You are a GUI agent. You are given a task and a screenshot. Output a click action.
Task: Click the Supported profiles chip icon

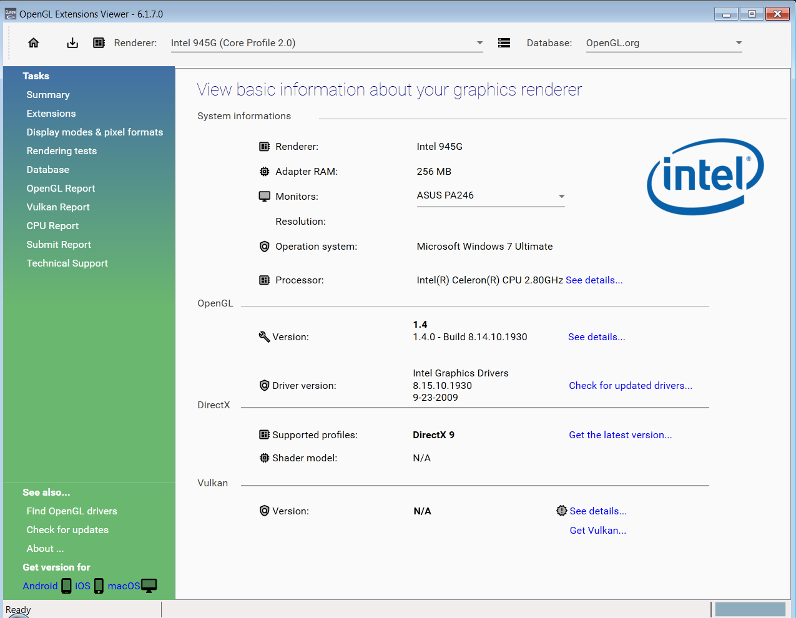(x=265, y=434)
